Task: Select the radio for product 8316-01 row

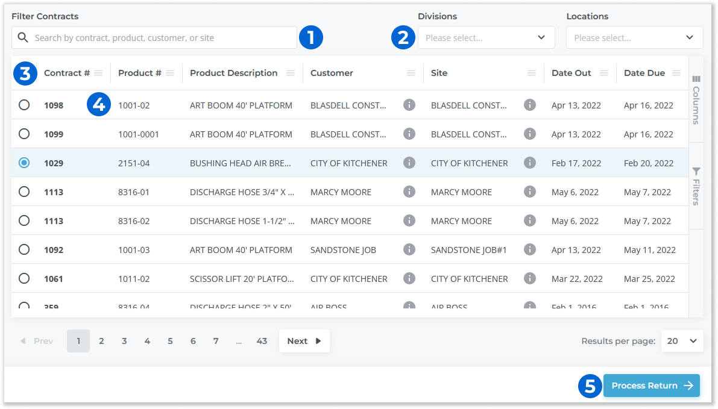Action: tap(24, 191)
